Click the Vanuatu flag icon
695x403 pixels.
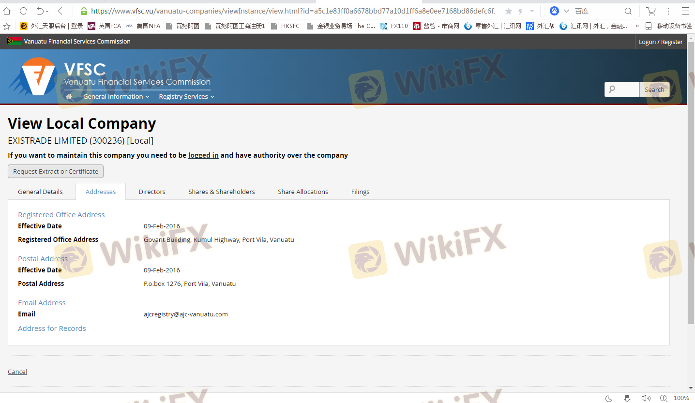14,41
